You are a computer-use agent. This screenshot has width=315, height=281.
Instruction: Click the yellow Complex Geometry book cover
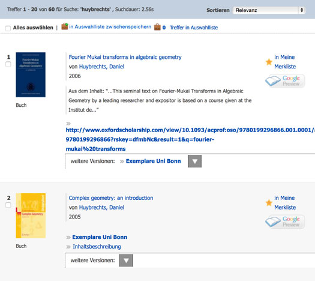[31, 216]
